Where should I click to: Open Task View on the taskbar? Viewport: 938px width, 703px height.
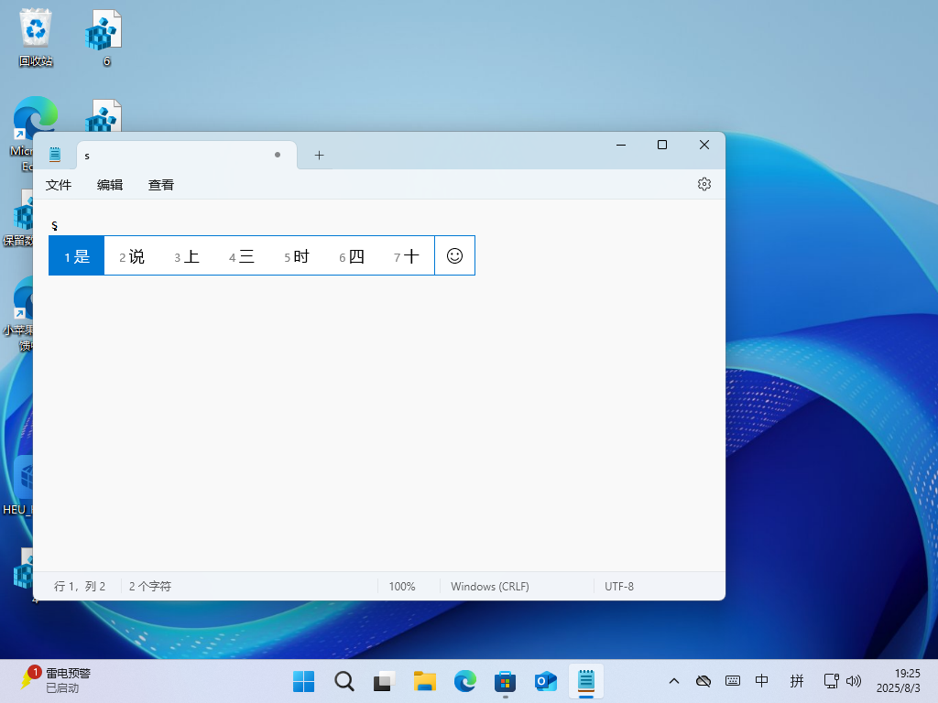pos(384,681)
